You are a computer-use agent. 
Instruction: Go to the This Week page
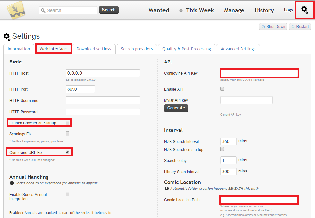tap(199, 10)
